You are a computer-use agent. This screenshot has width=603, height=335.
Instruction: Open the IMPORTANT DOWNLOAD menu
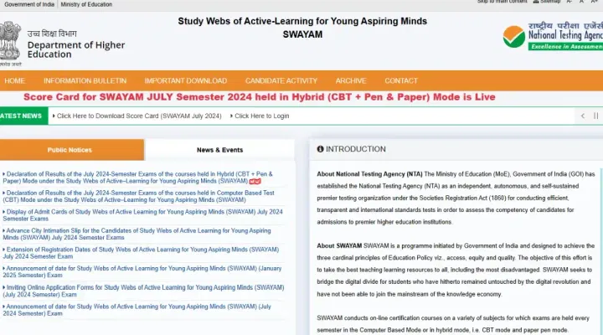click(186, 80)
